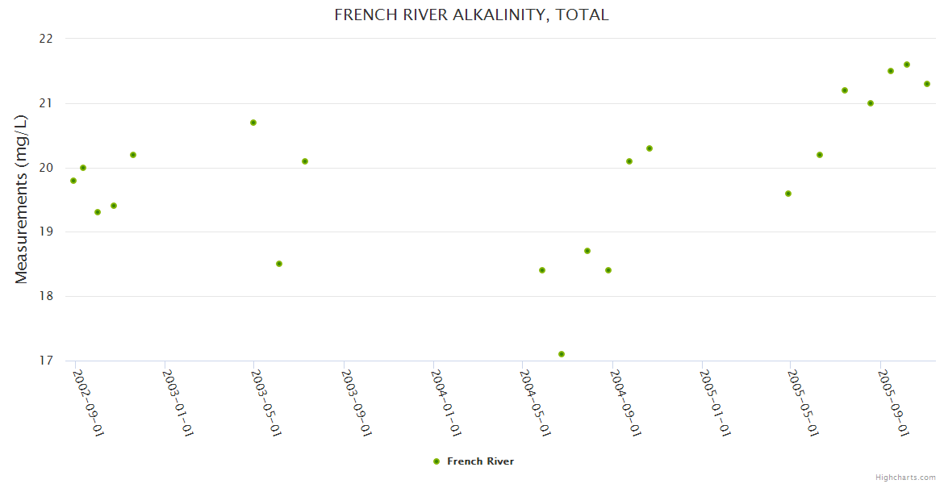
Task: Select the 18.5 data point in mid-2003
Action: coord(279,264)
